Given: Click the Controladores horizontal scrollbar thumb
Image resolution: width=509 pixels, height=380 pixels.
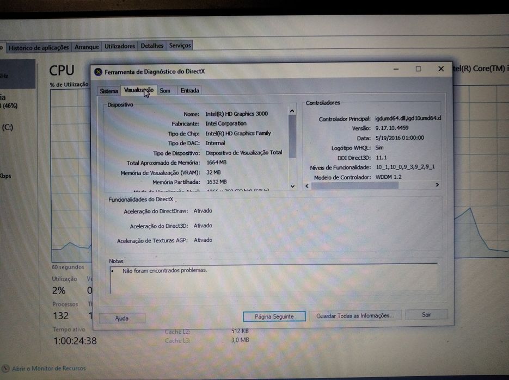Looking at the screenshot, I should (x=355, y=185).
